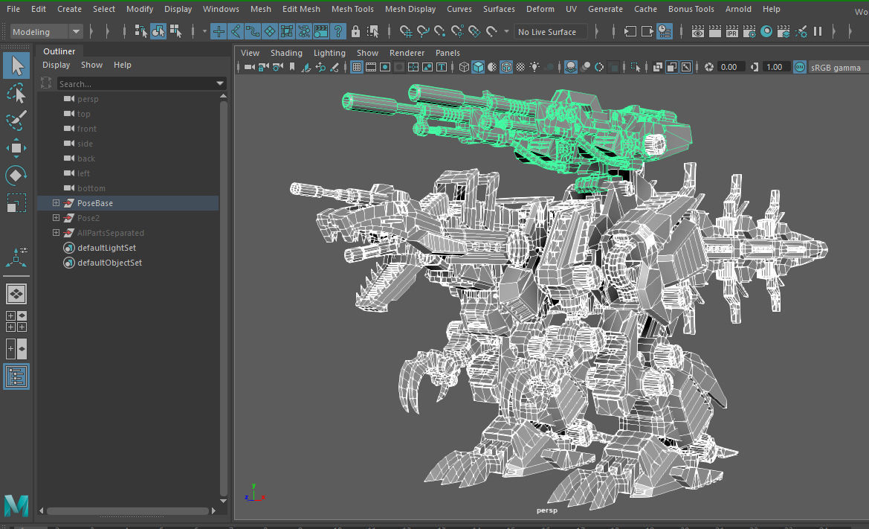Click the Highlight Selection mode icon
This screenshot has width=869, height=529.
(372, 31)
